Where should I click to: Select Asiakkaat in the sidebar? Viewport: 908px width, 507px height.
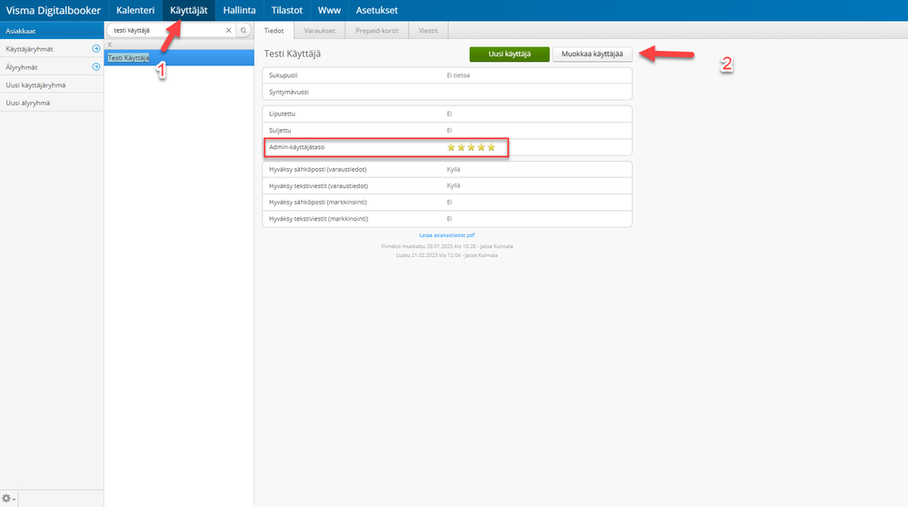[x=52, y=31]
